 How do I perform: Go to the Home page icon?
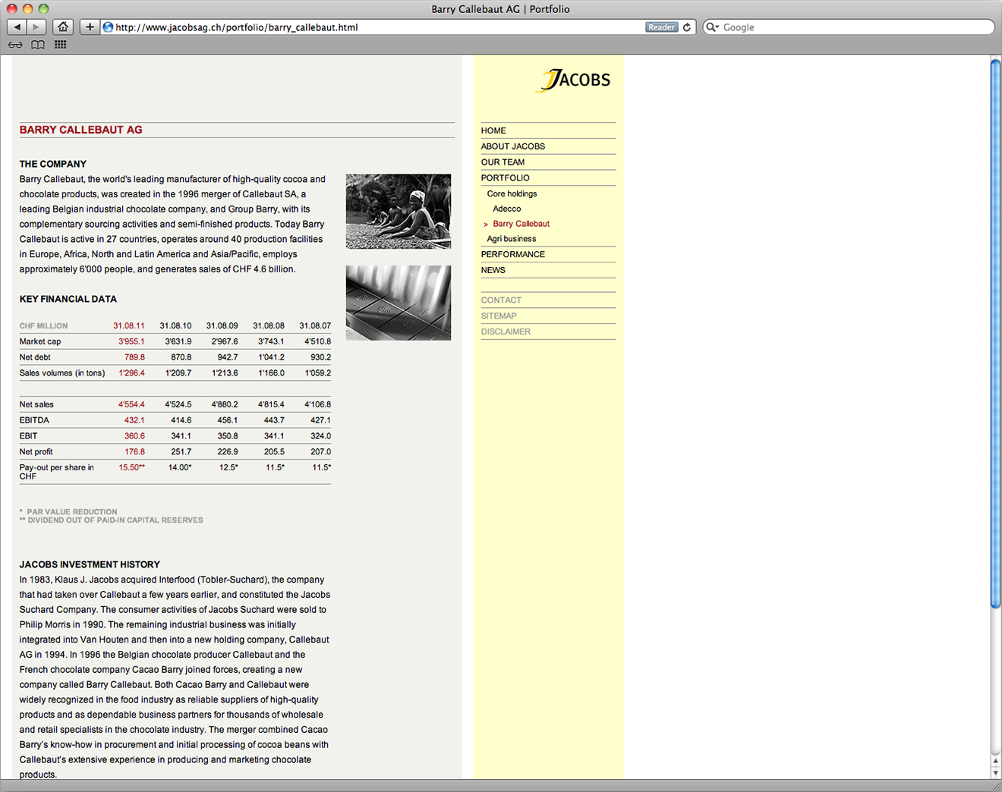(63, 27)
